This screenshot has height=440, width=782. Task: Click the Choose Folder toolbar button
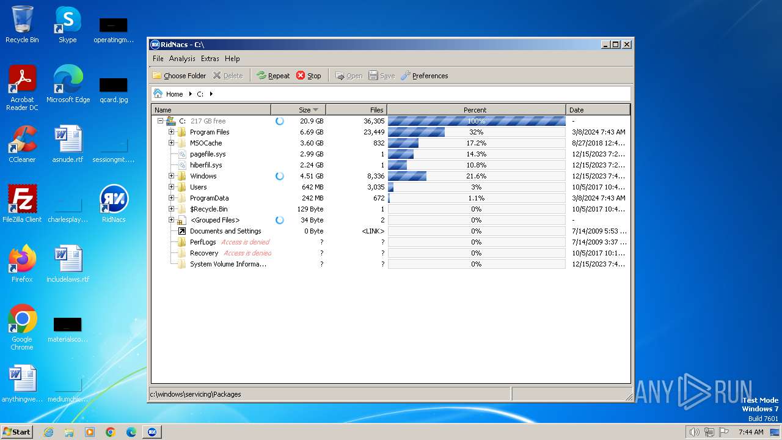click(x=179, y=76)
